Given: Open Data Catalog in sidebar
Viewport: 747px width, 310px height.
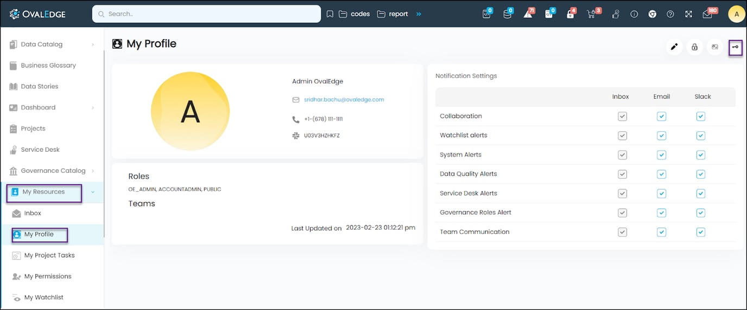Looking at the screenshot, I should coord(42,44).
